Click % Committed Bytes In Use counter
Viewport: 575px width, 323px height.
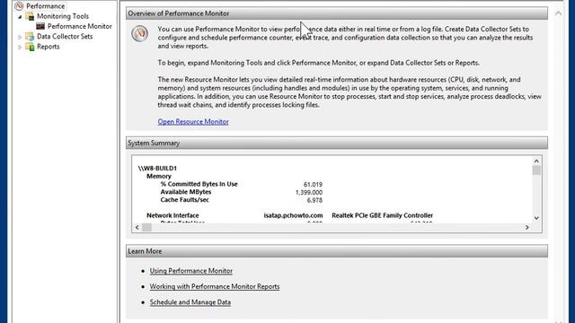point(199,184)
